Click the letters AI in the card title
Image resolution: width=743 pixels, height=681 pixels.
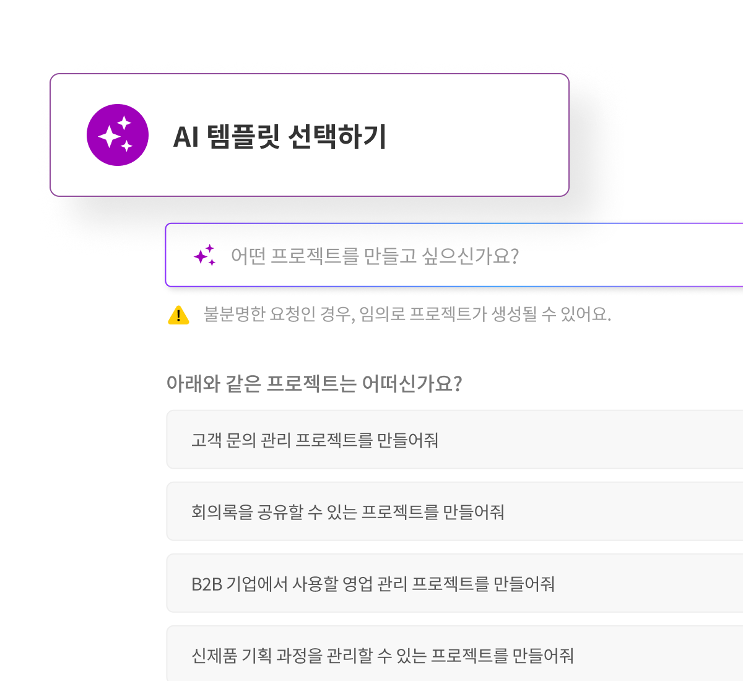tap(186, 137)
